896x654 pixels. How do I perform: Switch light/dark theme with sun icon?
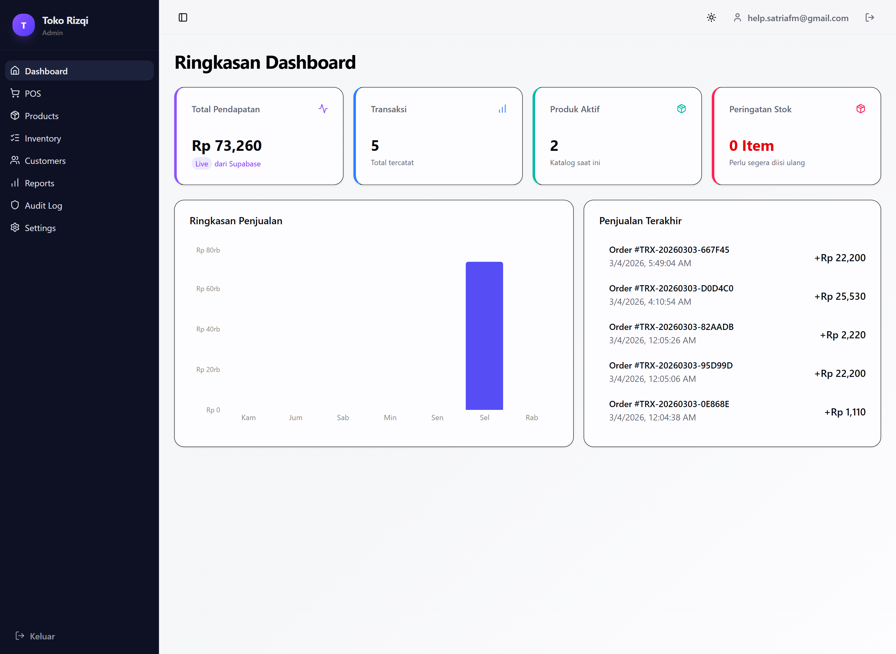tap(711, 17)
